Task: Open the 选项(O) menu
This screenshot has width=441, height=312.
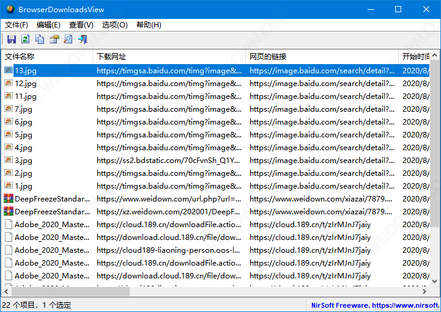Action: click(x=114, y=25)
